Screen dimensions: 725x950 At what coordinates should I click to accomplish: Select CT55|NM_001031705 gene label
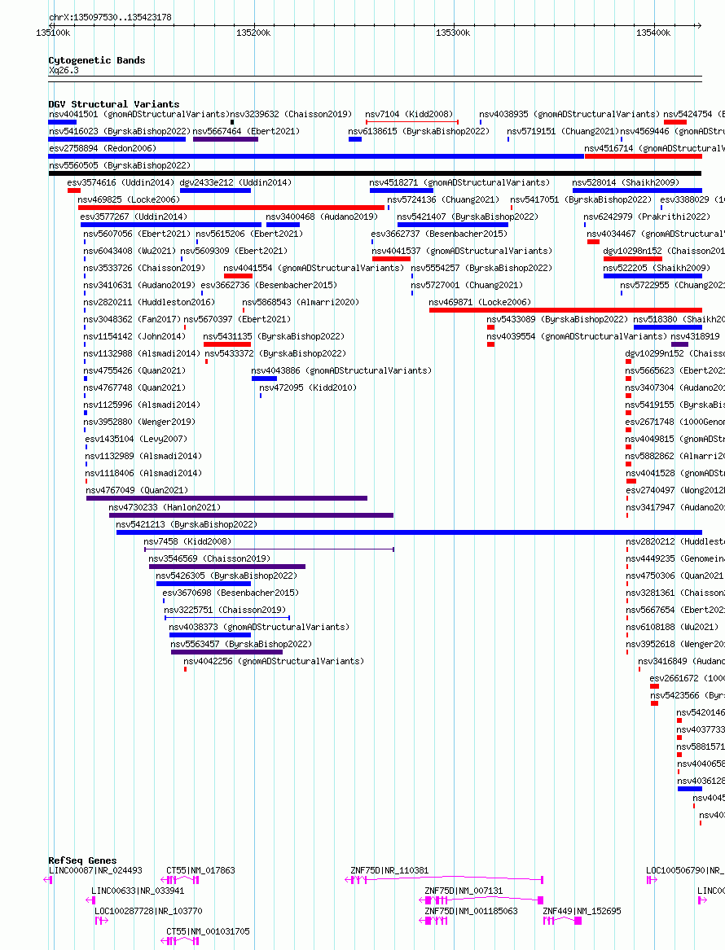point(208,932)
